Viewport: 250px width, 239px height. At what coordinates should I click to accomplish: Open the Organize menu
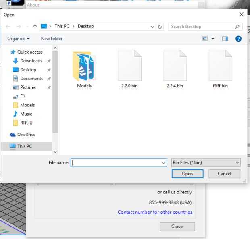tap(19, 39)
